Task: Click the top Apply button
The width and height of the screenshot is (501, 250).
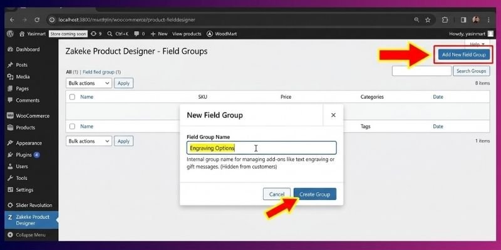Action: [123, 83]
